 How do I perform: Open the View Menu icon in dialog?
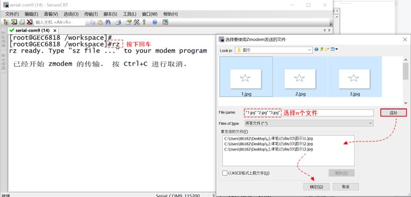(334, 49)
